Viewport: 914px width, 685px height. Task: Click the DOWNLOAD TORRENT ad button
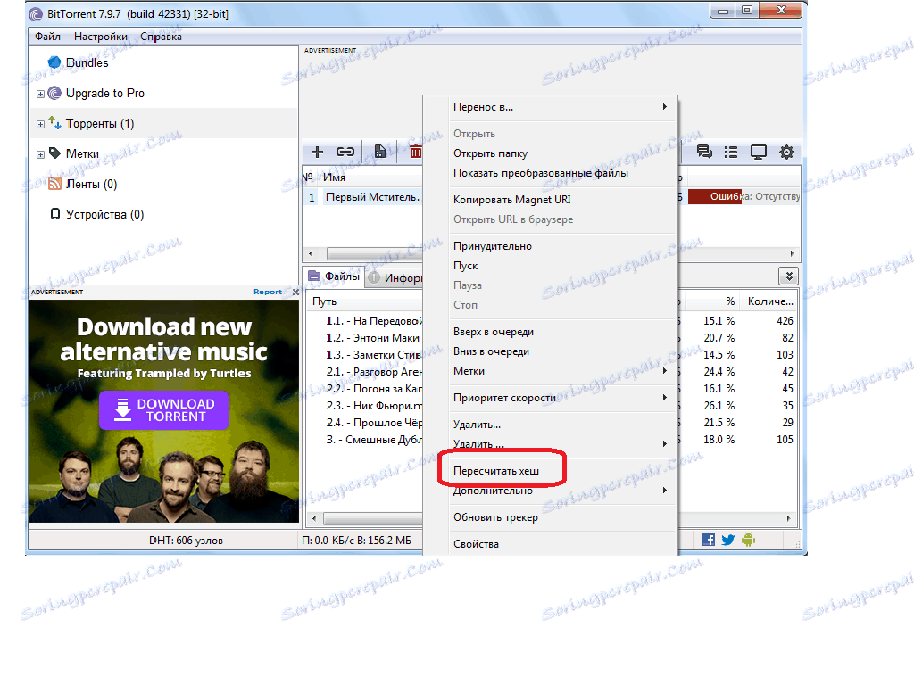pyautogui.click(x=164, y=410)
